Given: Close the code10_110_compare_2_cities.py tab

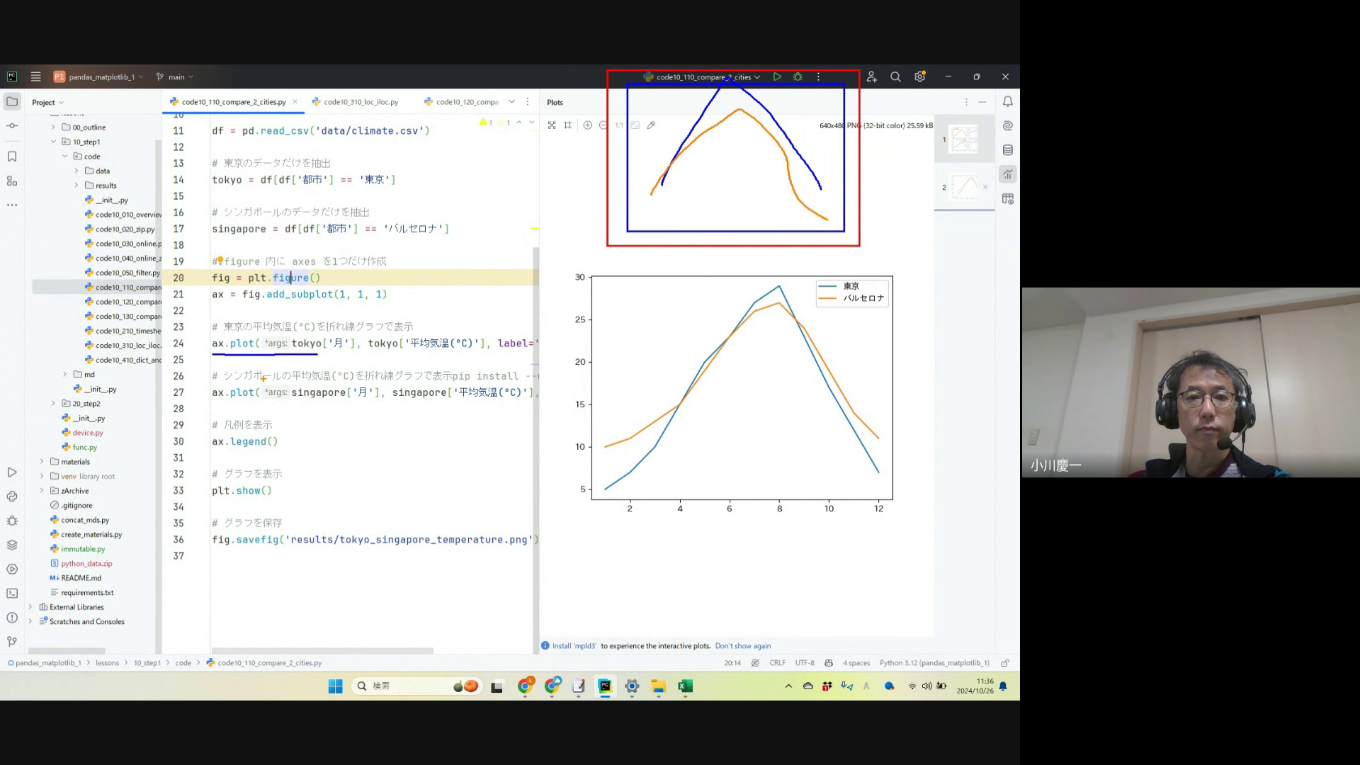Looking at the screenshot, I should [x=295, y=102].
